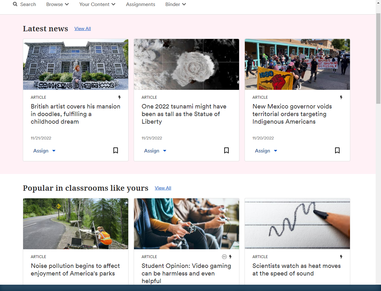Open the Assignments menu item
This screenshot has width=381, height=291.
click(x=141, y=4)
